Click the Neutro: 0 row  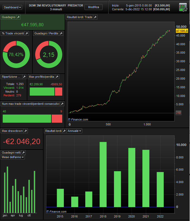(x=12, y=92)
